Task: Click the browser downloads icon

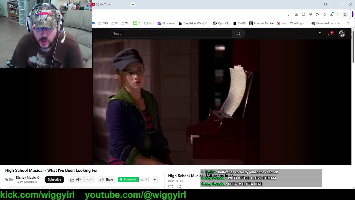Action: click(331, 14)
